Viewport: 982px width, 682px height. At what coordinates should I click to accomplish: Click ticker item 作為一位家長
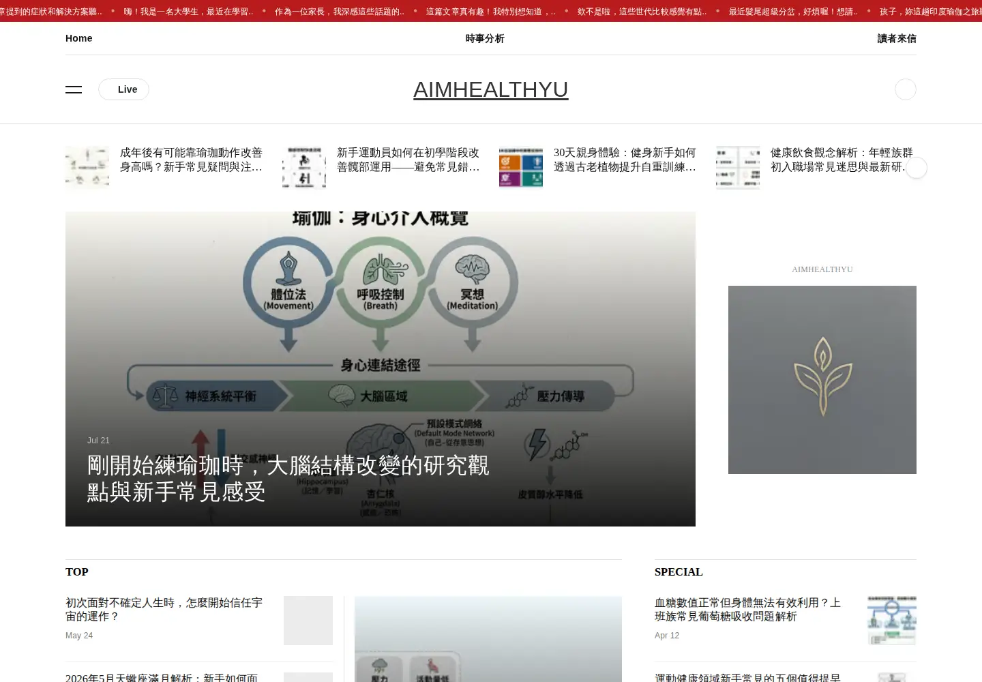click(340, 12)
